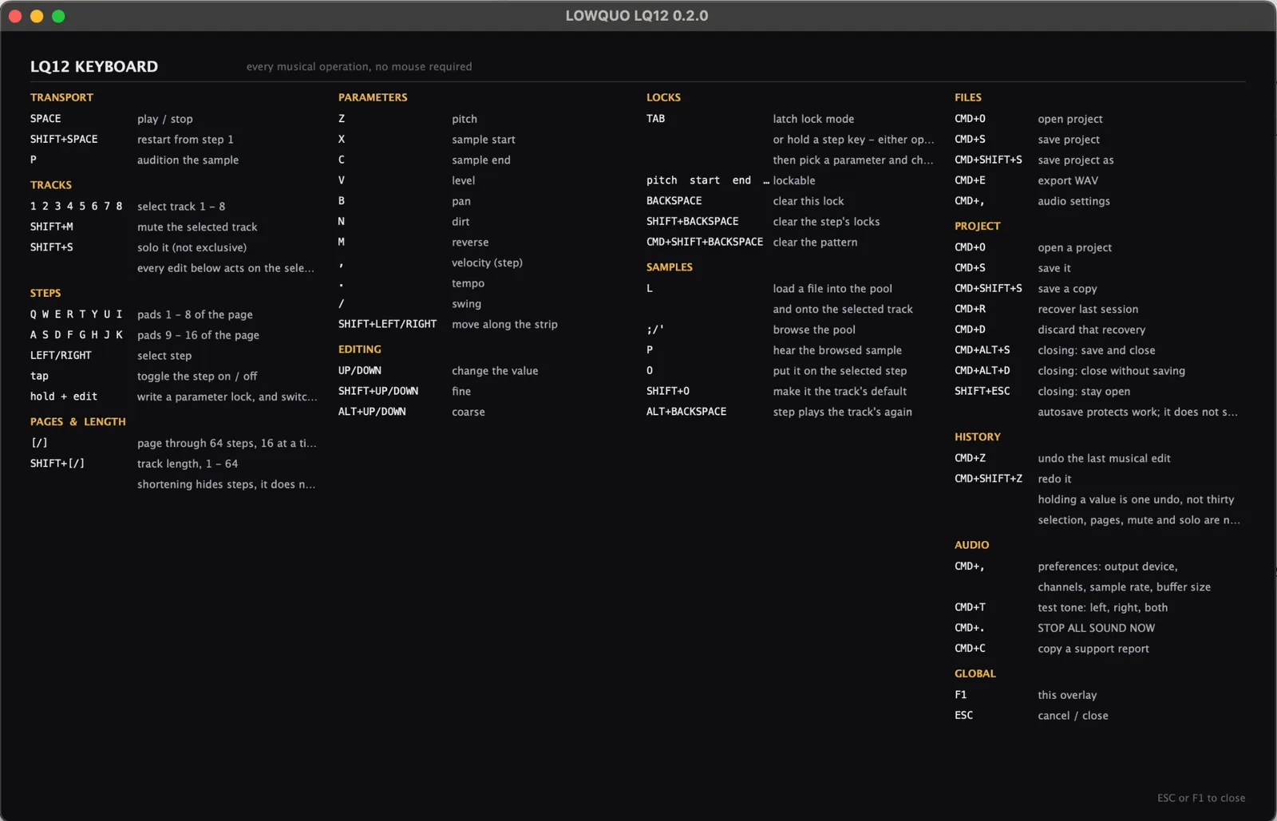Click the SHIFT+M shortcut label
Viewport: 1277px width, 821px height.
point(52,227)
